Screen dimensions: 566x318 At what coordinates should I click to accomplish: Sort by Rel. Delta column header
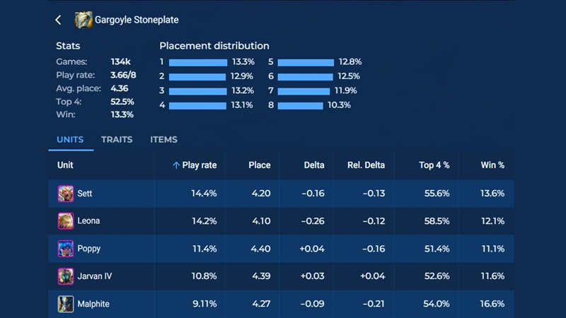point(366,165)
